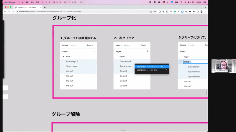This screenshot has width=236, height=132.
Task: Click the presenter webcam thumbnail
Action: click(224, 66)
